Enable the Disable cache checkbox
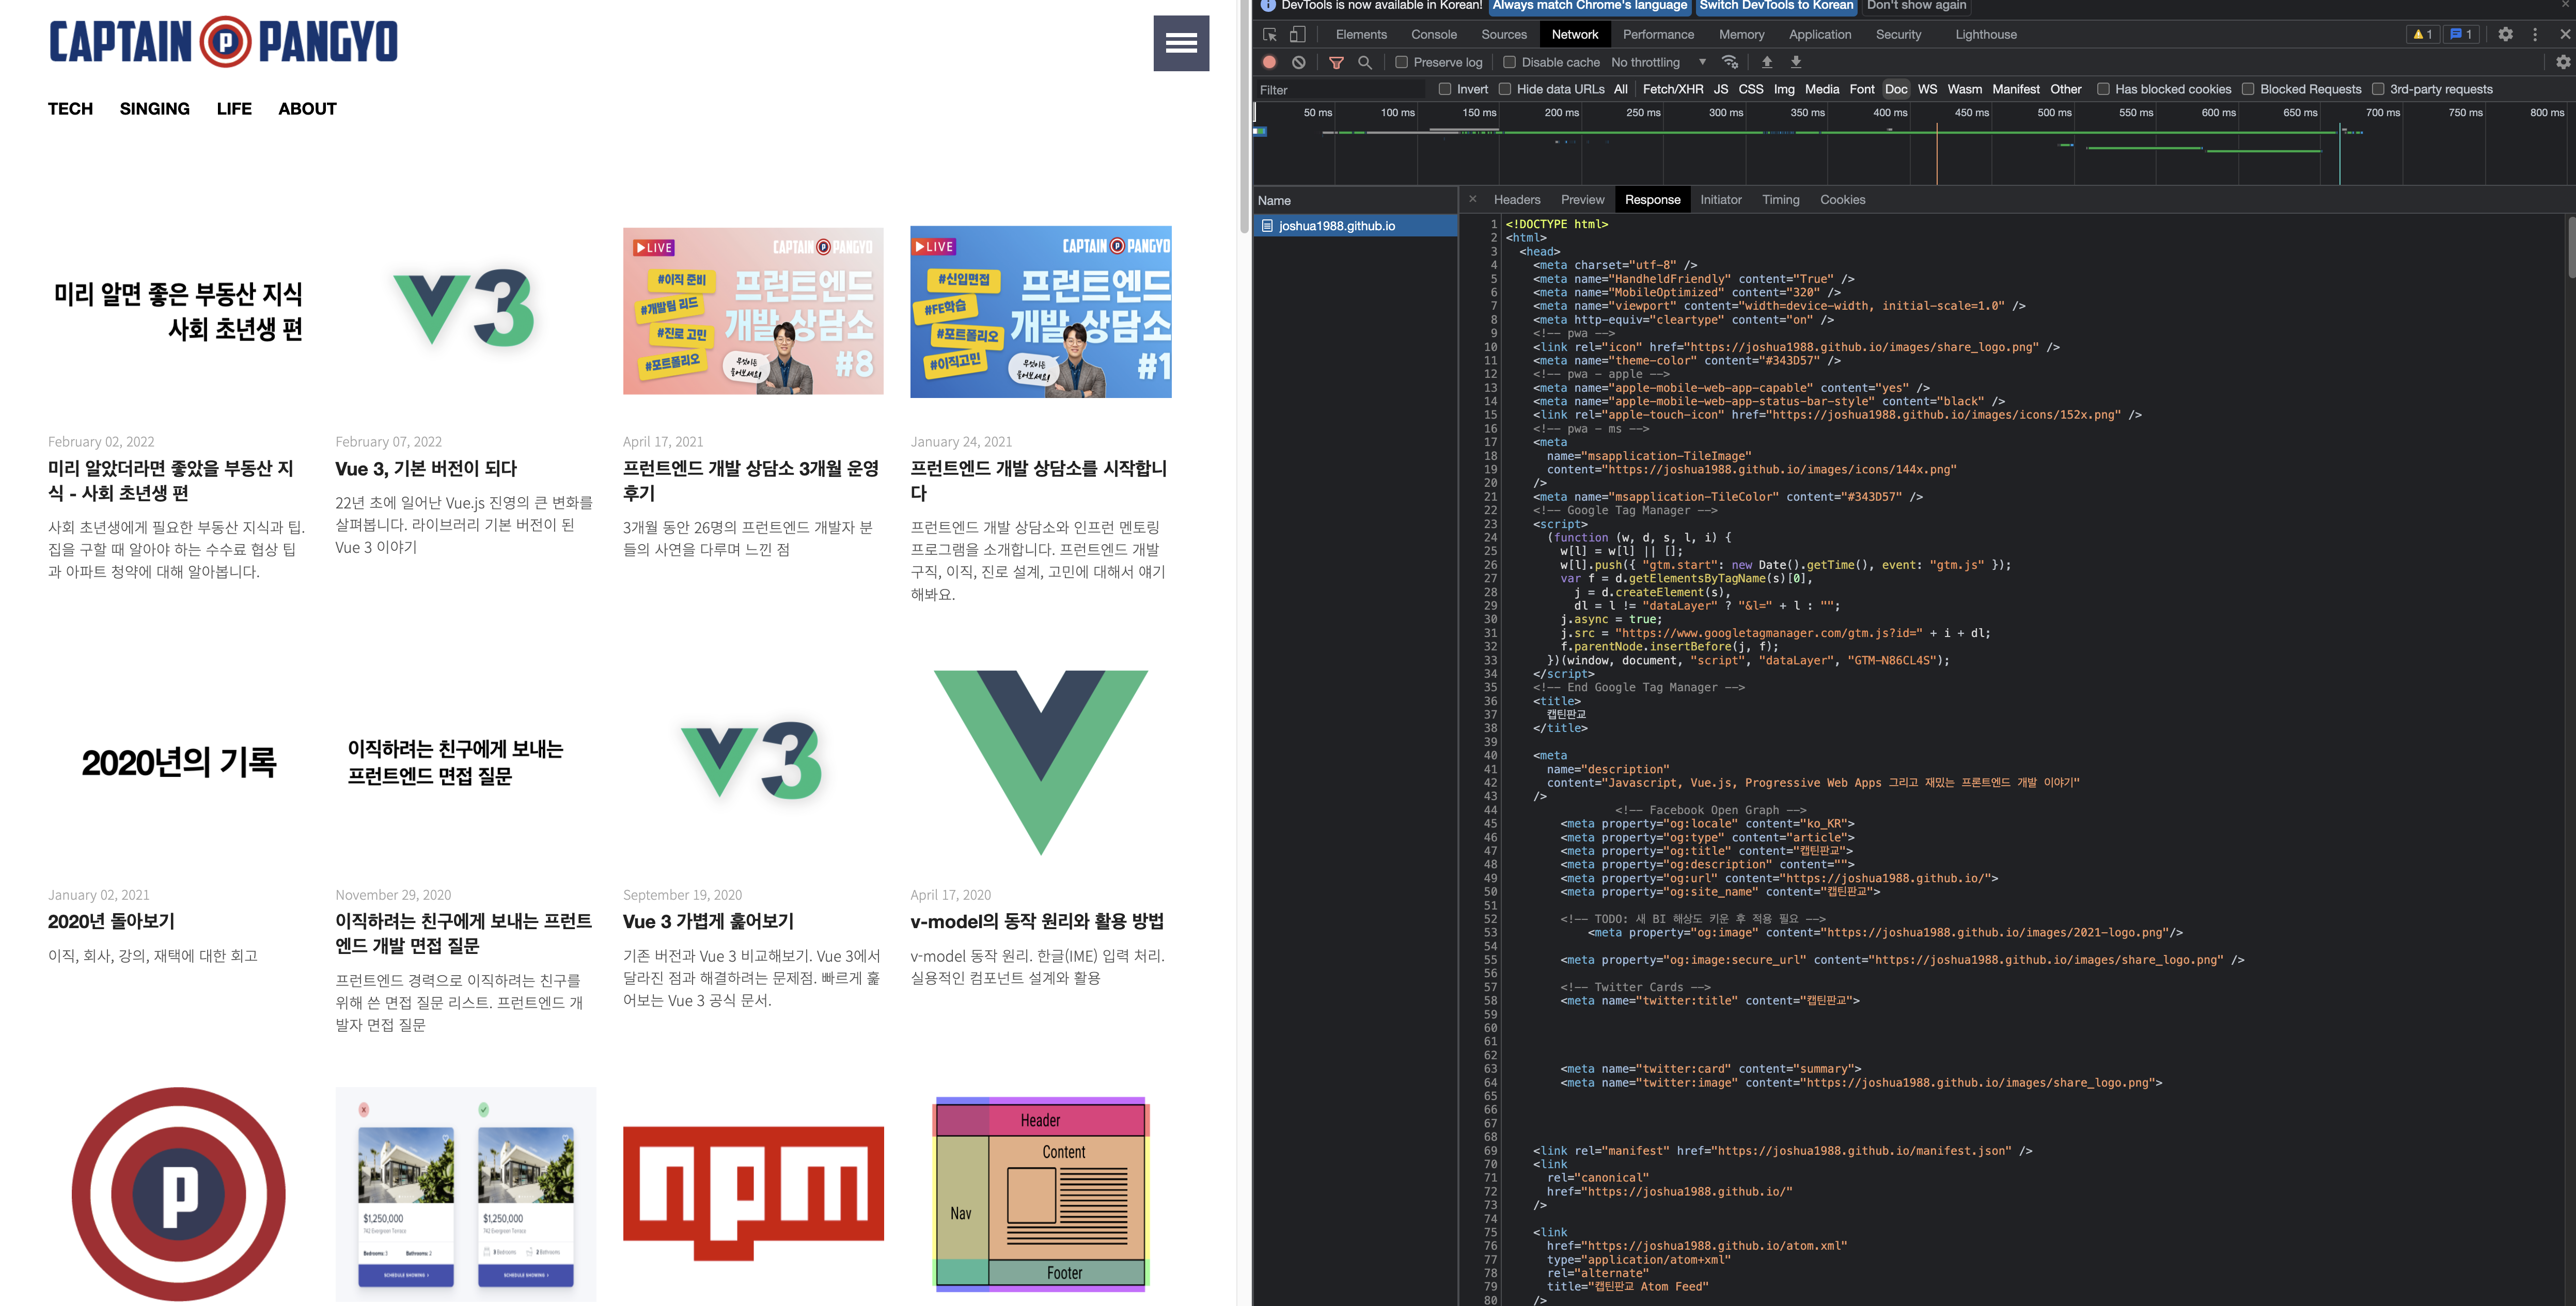Viewport: 2576px width, 1306px height. click(1510, 62)
